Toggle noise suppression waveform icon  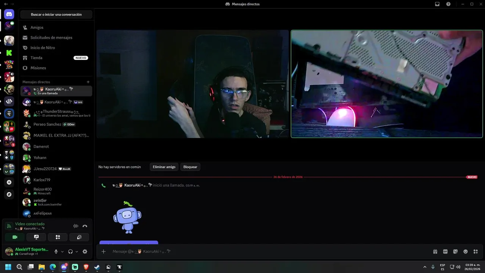76,226
